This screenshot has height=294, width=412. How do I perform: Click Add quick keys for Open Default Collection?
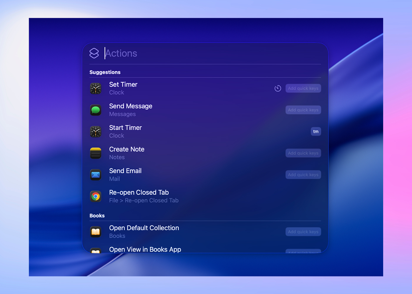303,231
